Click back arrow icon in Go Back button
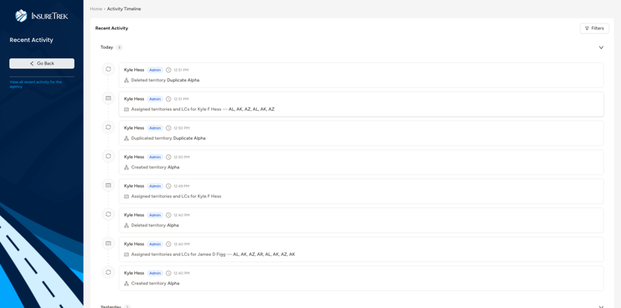This screenshot has width=621, height=308. (x=32, y=64)
